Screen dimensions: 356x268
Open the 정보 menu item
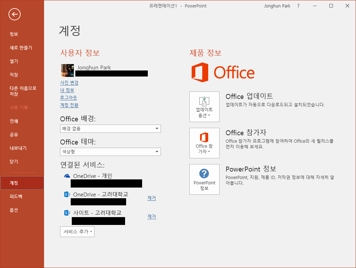(x=14, y=34)
